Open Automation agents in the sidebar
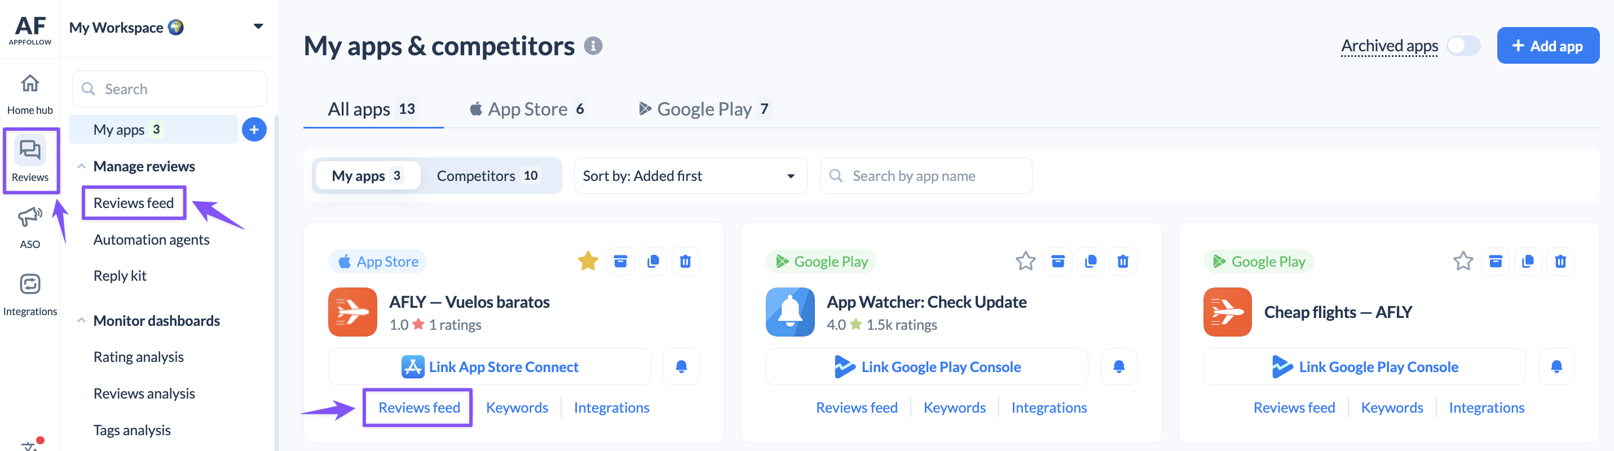The height and width of the screenshot is (451, 1614). click(151, 240)
